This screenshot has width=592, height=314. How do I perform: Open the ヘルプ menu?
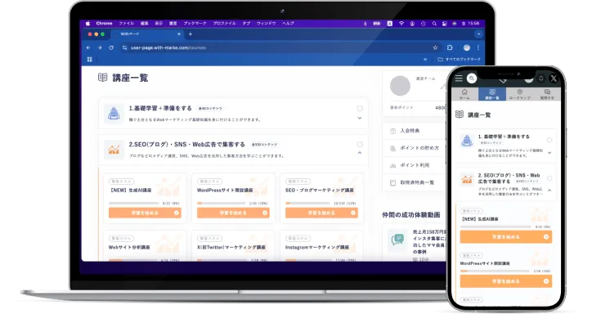pyautogui.click(x=288, y=24)
